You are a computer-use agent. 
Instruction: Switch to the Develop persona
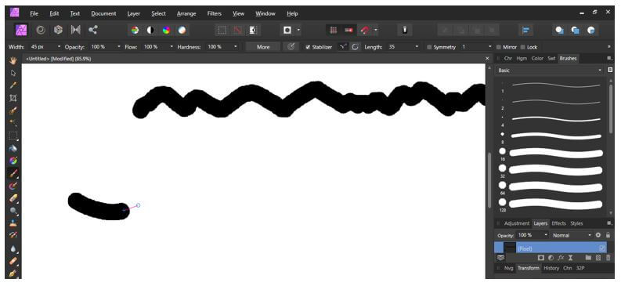tap(58, 30)
